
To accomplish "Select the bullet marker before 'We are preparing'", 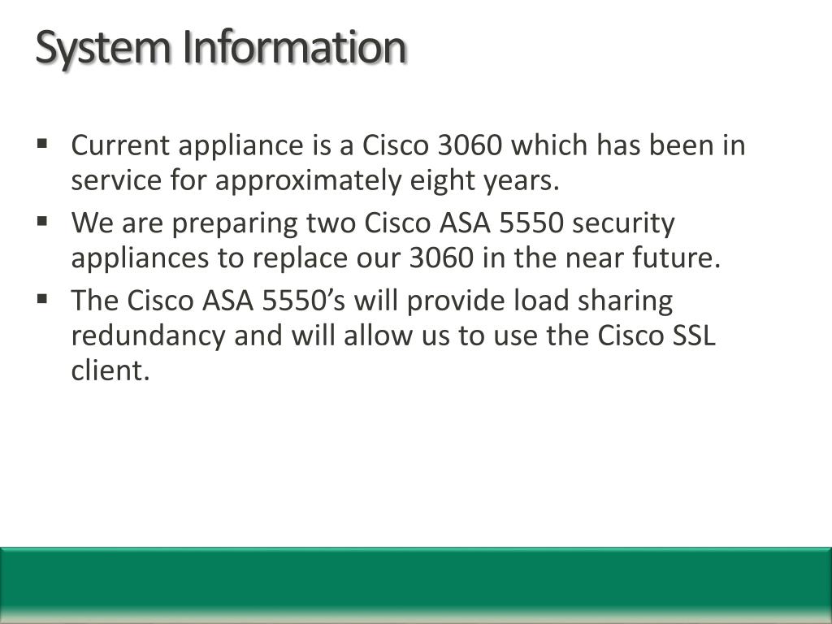I will pyautogui.click(x=42, y=221).
